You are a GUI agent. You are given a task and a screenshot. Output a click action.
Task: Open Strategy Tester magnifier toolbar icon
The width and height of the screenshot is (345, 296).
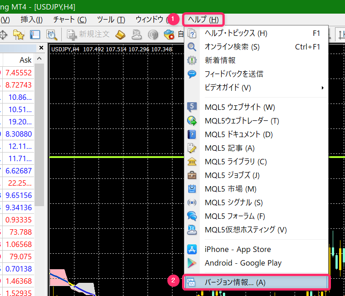click(x=52, y=35)
